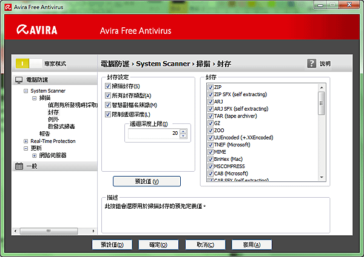
Task: Toggle the ZOO checkbox
Action: [x=211, y=130]
